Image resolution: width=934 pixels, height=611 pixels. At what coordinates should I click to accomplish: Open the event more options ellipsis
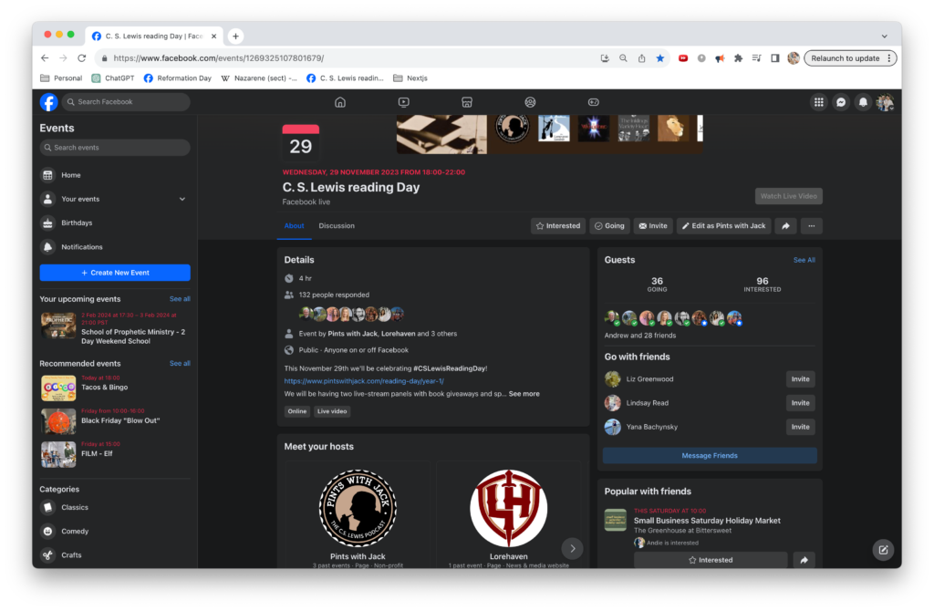point(811,226)
